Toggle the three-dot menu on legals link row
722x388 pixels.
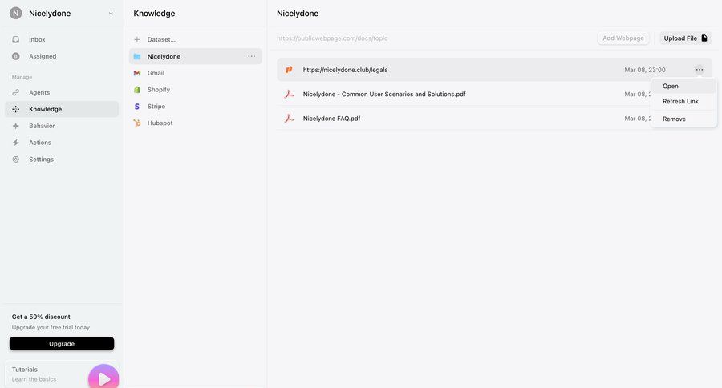(700, 70)
